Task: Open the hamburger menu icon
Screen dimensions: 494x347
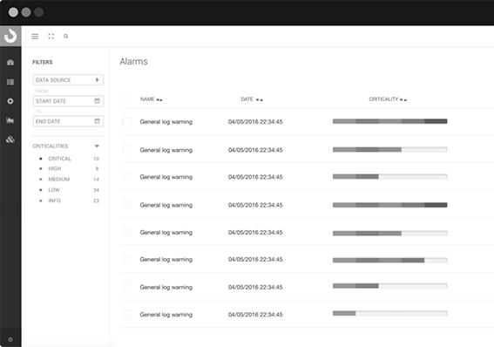Action: tap(35, 37)
